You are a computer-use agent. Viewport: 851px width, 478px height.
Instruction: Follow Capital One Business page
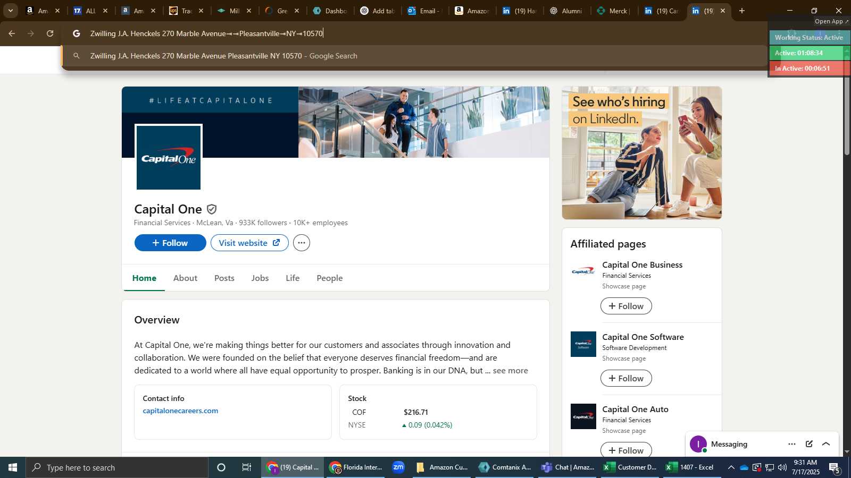(x=626, y=306)
